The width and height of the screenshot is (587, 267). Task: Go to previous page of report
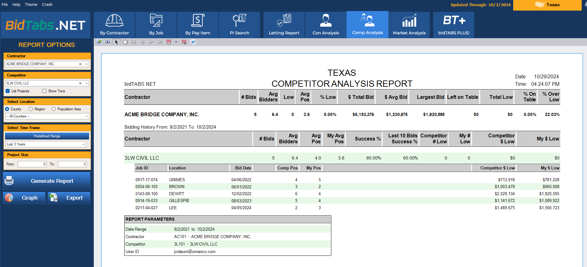(x=143, y=42)
